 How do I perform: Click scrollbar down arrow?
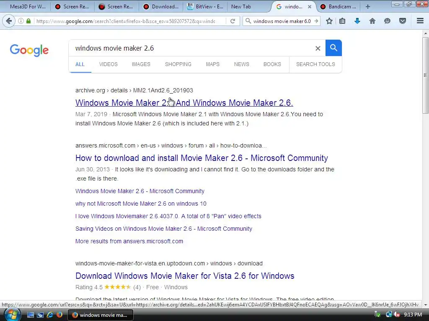pos(425,305)
